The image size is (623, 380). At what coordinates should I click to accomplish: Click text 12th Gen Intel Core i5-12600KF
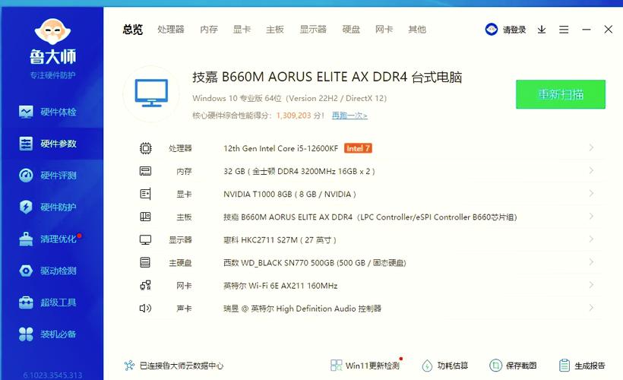[x=280, y=148]
